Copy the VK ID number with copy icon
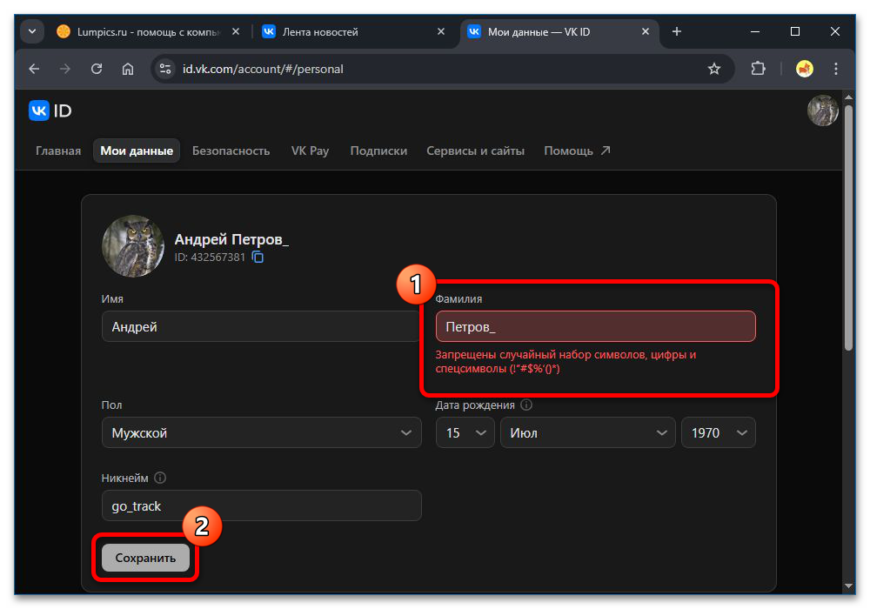 [x=258, y=258]
